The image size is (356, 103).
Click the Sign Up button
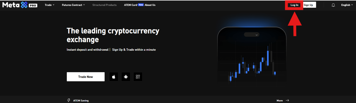point(309,5)
